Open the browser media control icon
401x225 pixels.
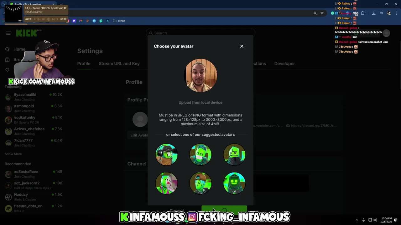click(x=381, y=13)
